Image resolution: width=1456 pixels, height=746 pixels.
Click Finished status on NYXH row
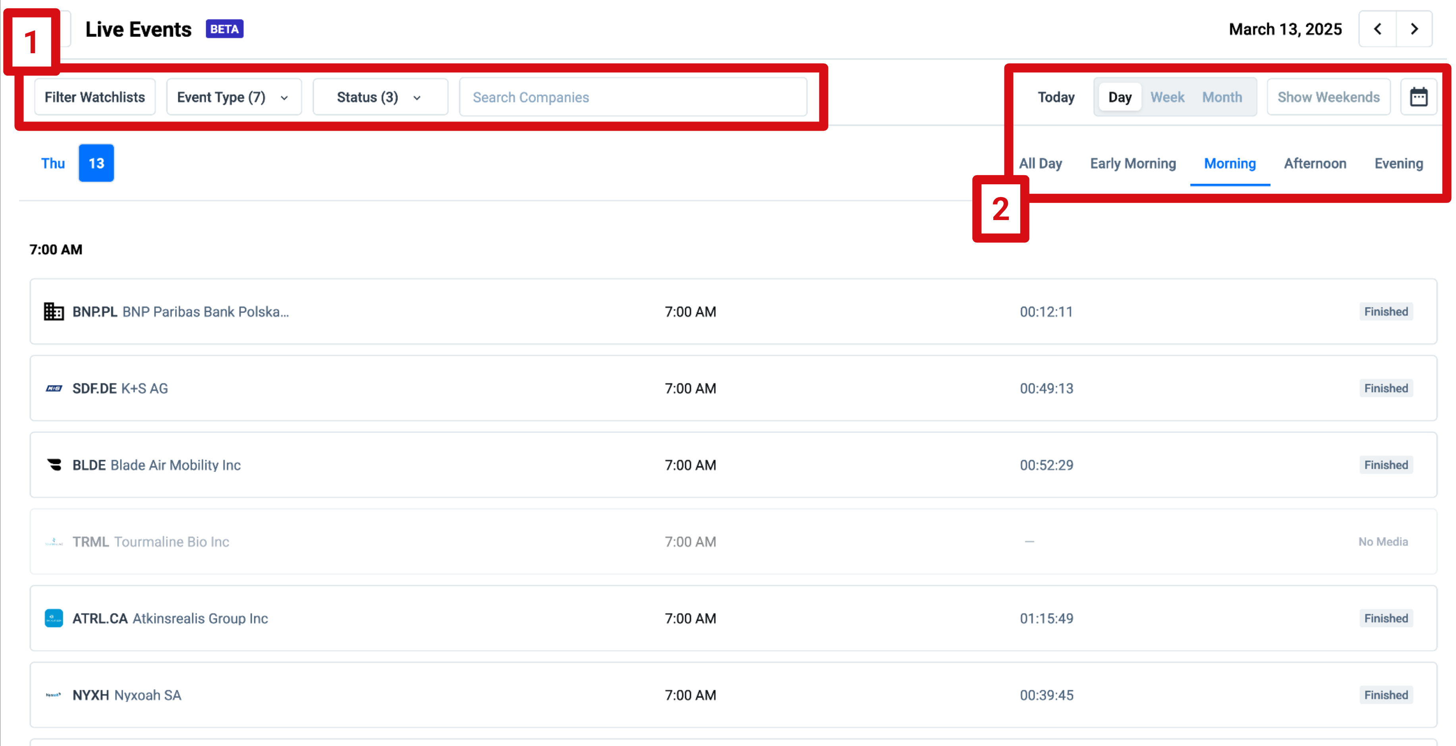pyautogui.click(x=1386, y=695)
